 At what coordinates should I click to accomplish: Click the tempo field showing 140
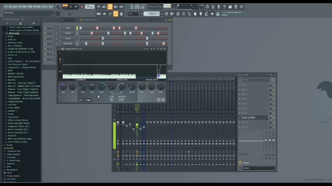tap(89, 7)
